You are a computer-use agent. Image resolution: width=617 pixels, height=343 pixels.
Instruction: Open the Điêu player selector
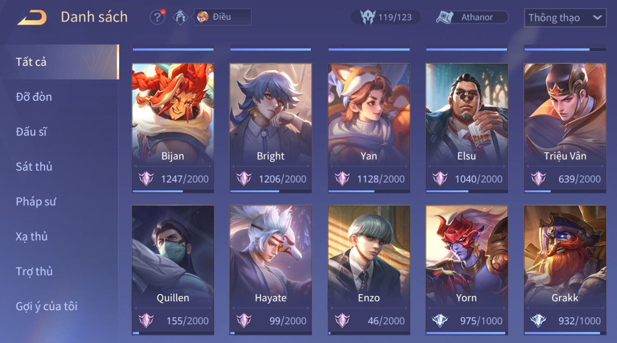tap(222, 17)
